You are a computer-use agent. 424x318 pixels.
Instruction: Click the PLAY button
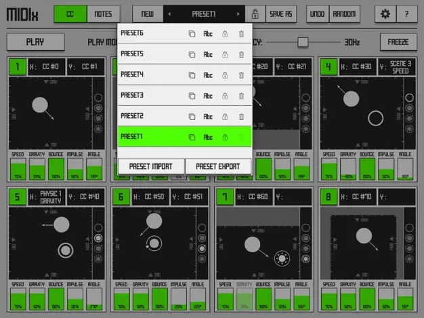point(35,42)
